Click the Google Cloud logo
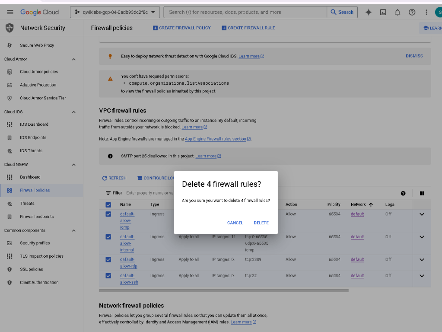Screen dimensions: 442x332 (x=39, y=12)
